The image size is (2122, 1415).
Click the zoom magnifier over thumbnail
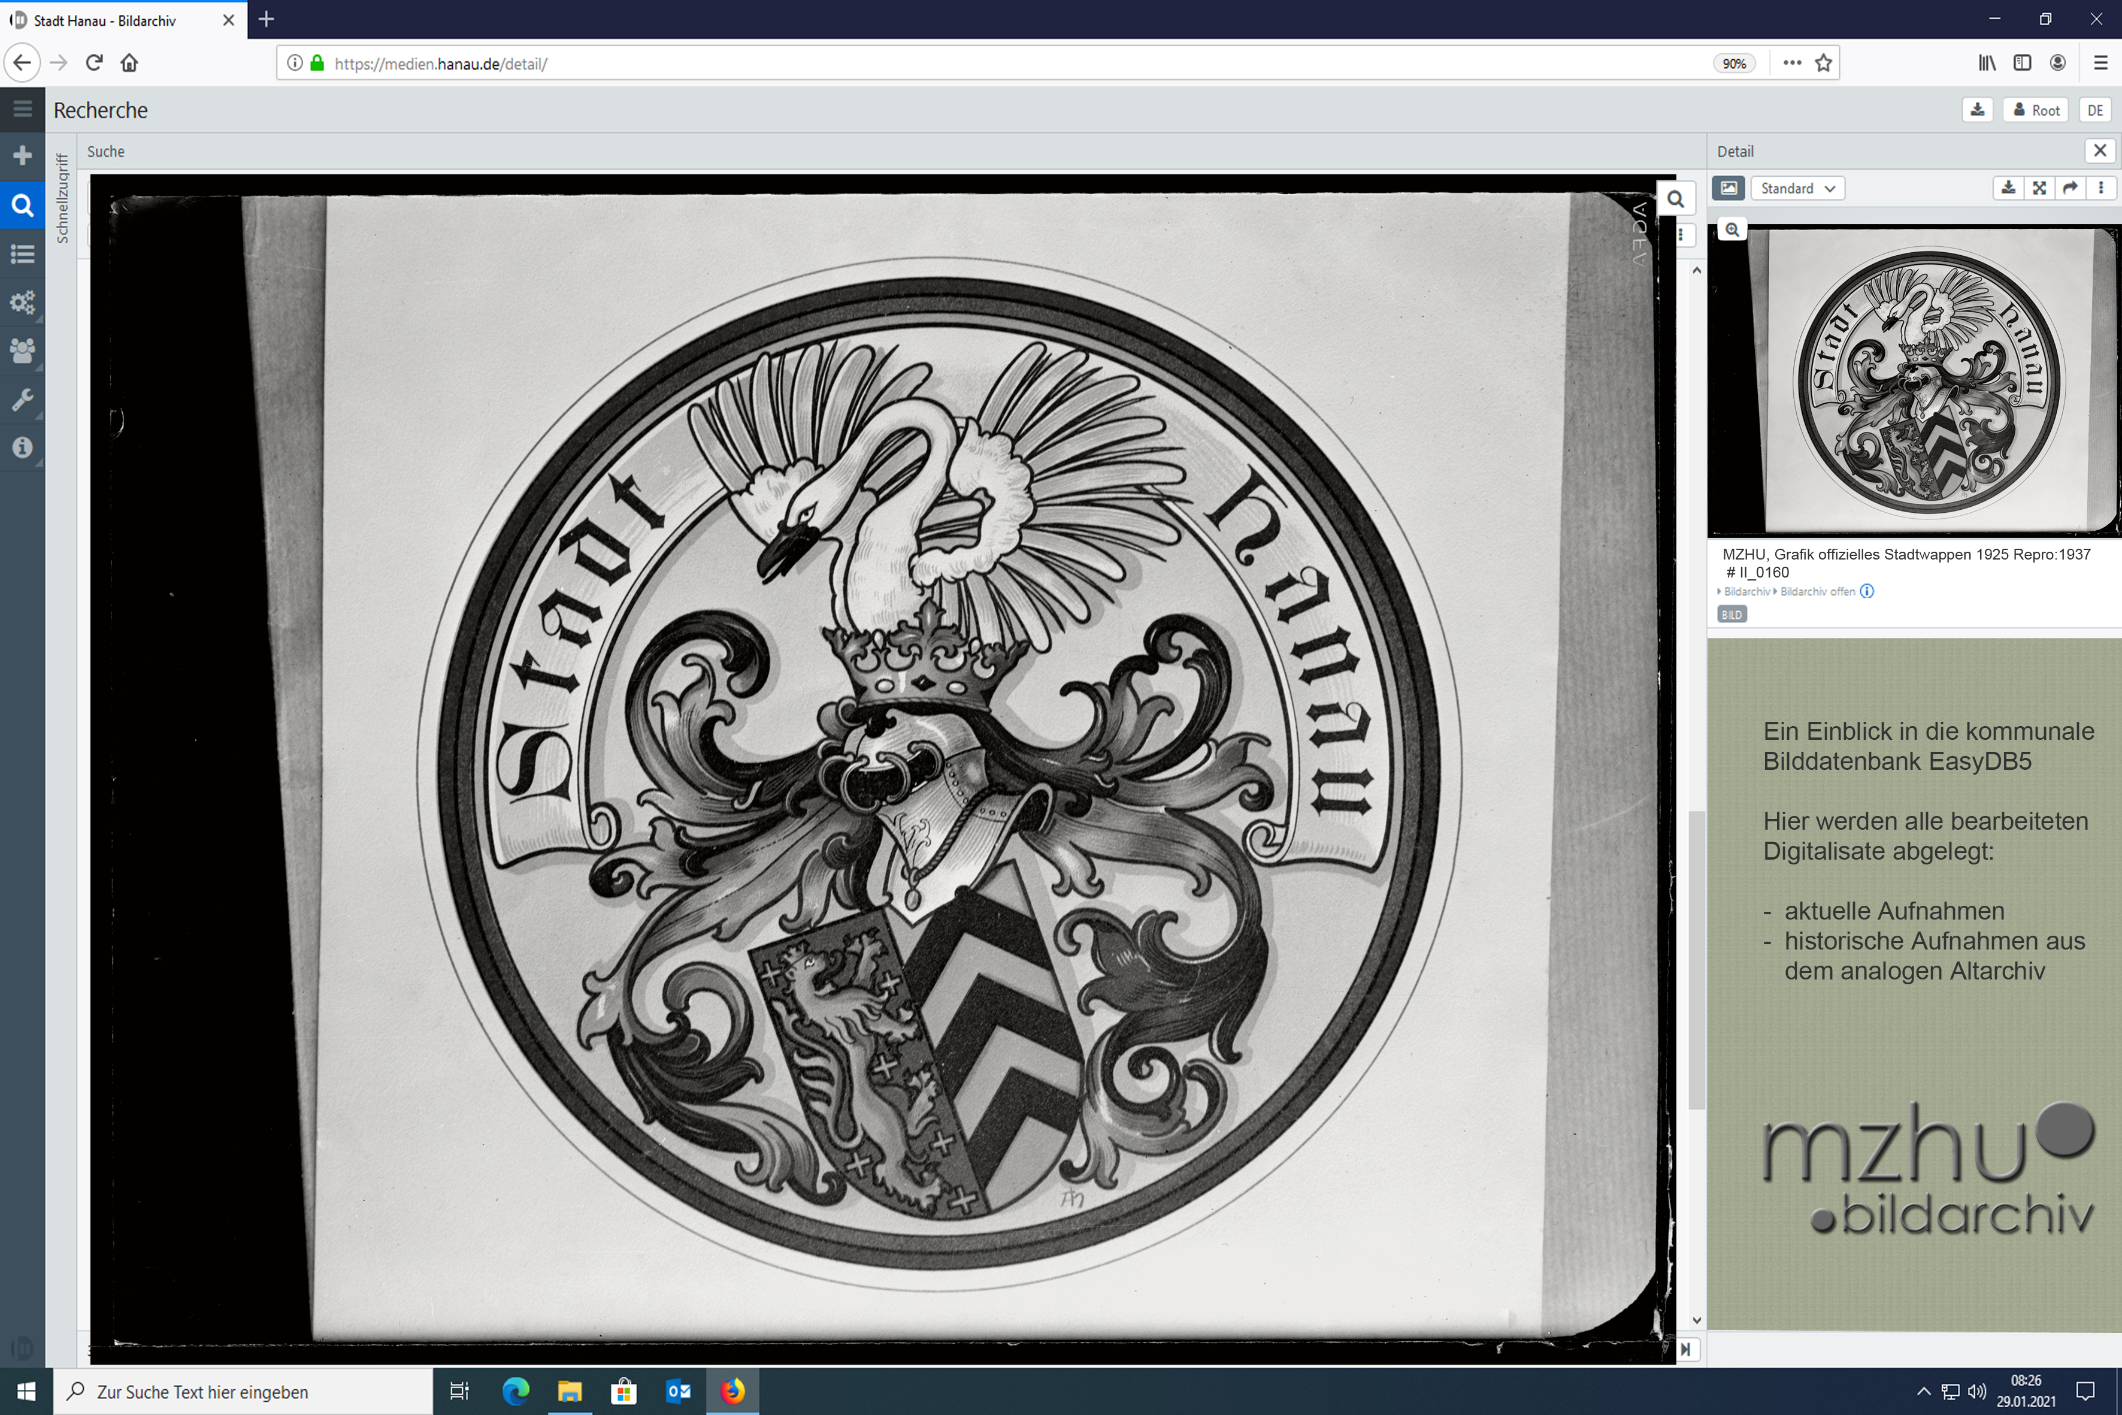[1731, 230]
